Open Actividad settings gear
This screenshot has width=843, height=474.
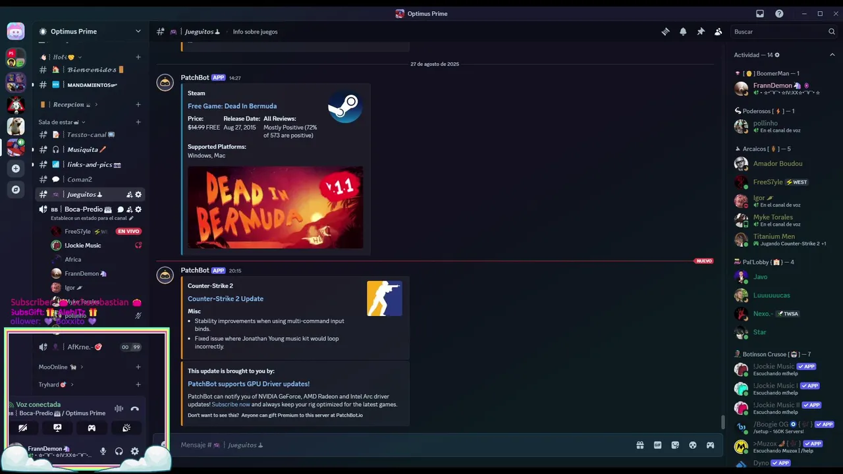pyautogui.click(x=777, y=55)
